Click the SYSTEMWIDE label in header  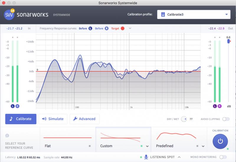(x=62, y=15)
